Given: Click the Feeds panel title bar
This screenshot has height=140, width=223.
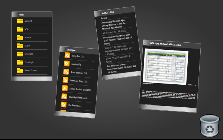Looking at the screenshot, I should click(32, 14).
